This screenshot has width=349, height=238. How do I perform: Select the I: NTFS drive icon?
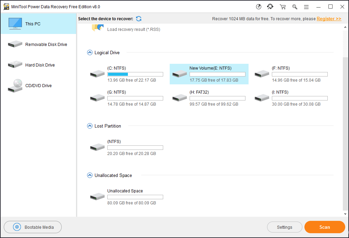[x=262, y=98]
